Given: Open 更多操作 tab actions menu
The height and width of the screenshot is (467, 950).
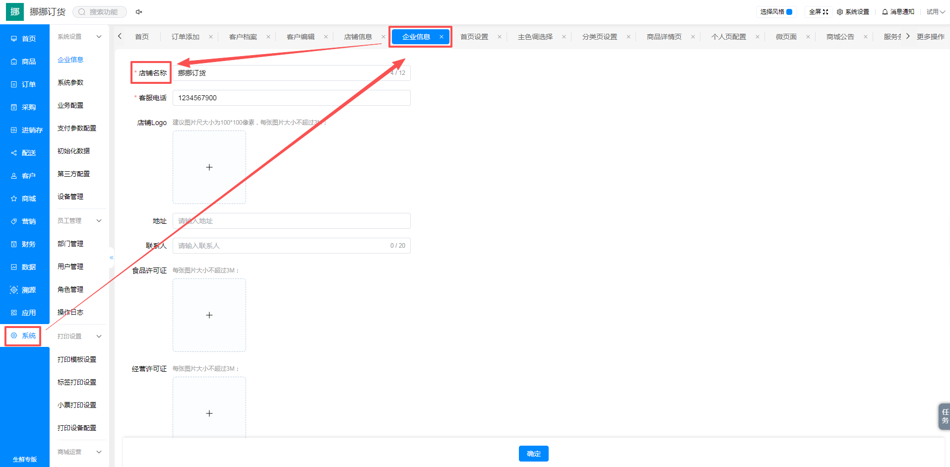Looking at the screenshot, I should pyautogui.click(x=931, y=37).
